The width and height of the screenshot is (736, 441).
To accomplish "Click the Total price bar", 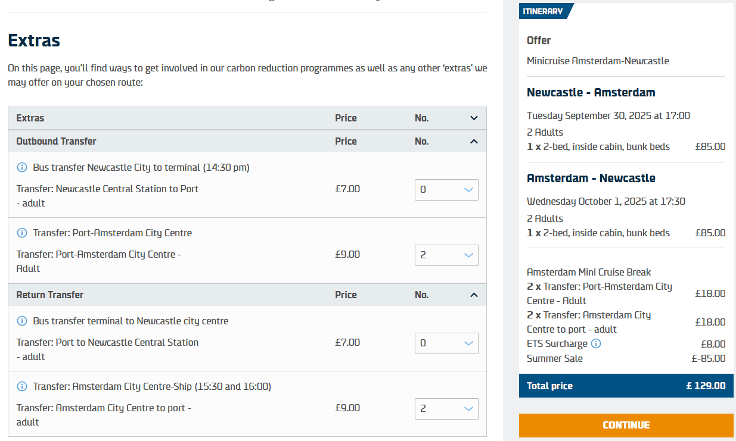I will click(x=626, y=386).
